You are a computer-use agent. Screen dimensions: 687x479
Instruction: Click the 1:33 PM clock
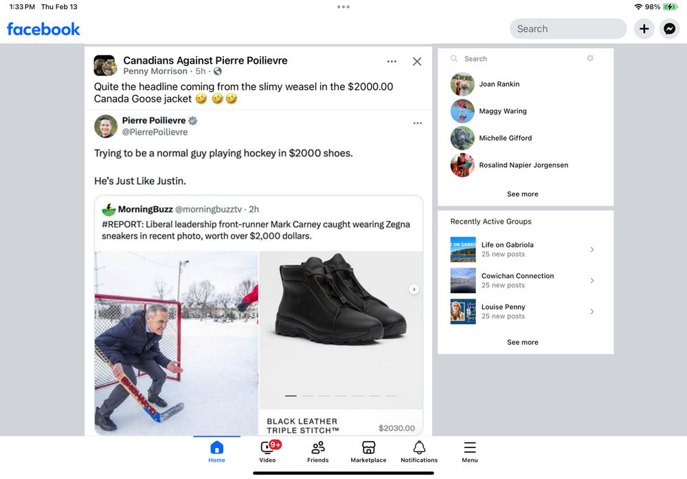coord(22,7)
